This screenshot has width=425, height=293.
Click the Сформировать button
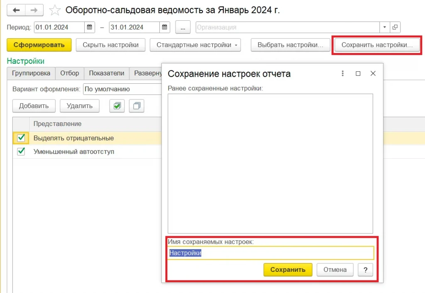tap(39, 45)
